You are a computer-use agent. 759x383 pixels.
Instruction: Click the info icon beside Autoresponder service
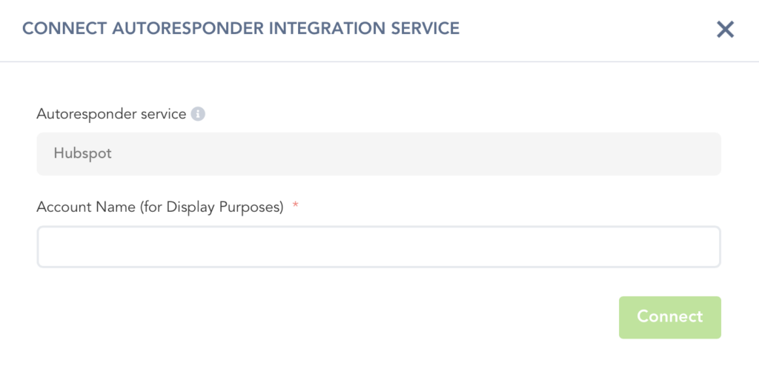tap(198, 114)
